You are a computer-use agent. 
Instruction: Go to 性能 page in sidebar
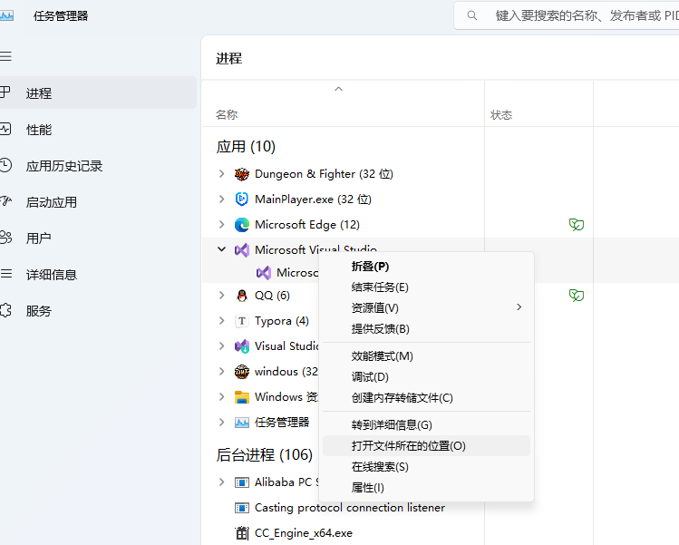[39, 130]
